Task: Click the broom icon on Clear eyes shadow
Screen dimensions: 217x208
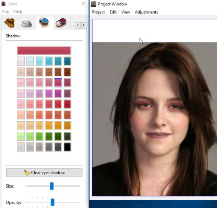Action: [x=27, y=173]
